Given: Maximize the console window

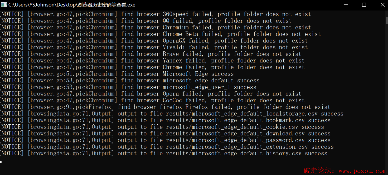Looking at the screenshot, I should (x=364, y=5).
